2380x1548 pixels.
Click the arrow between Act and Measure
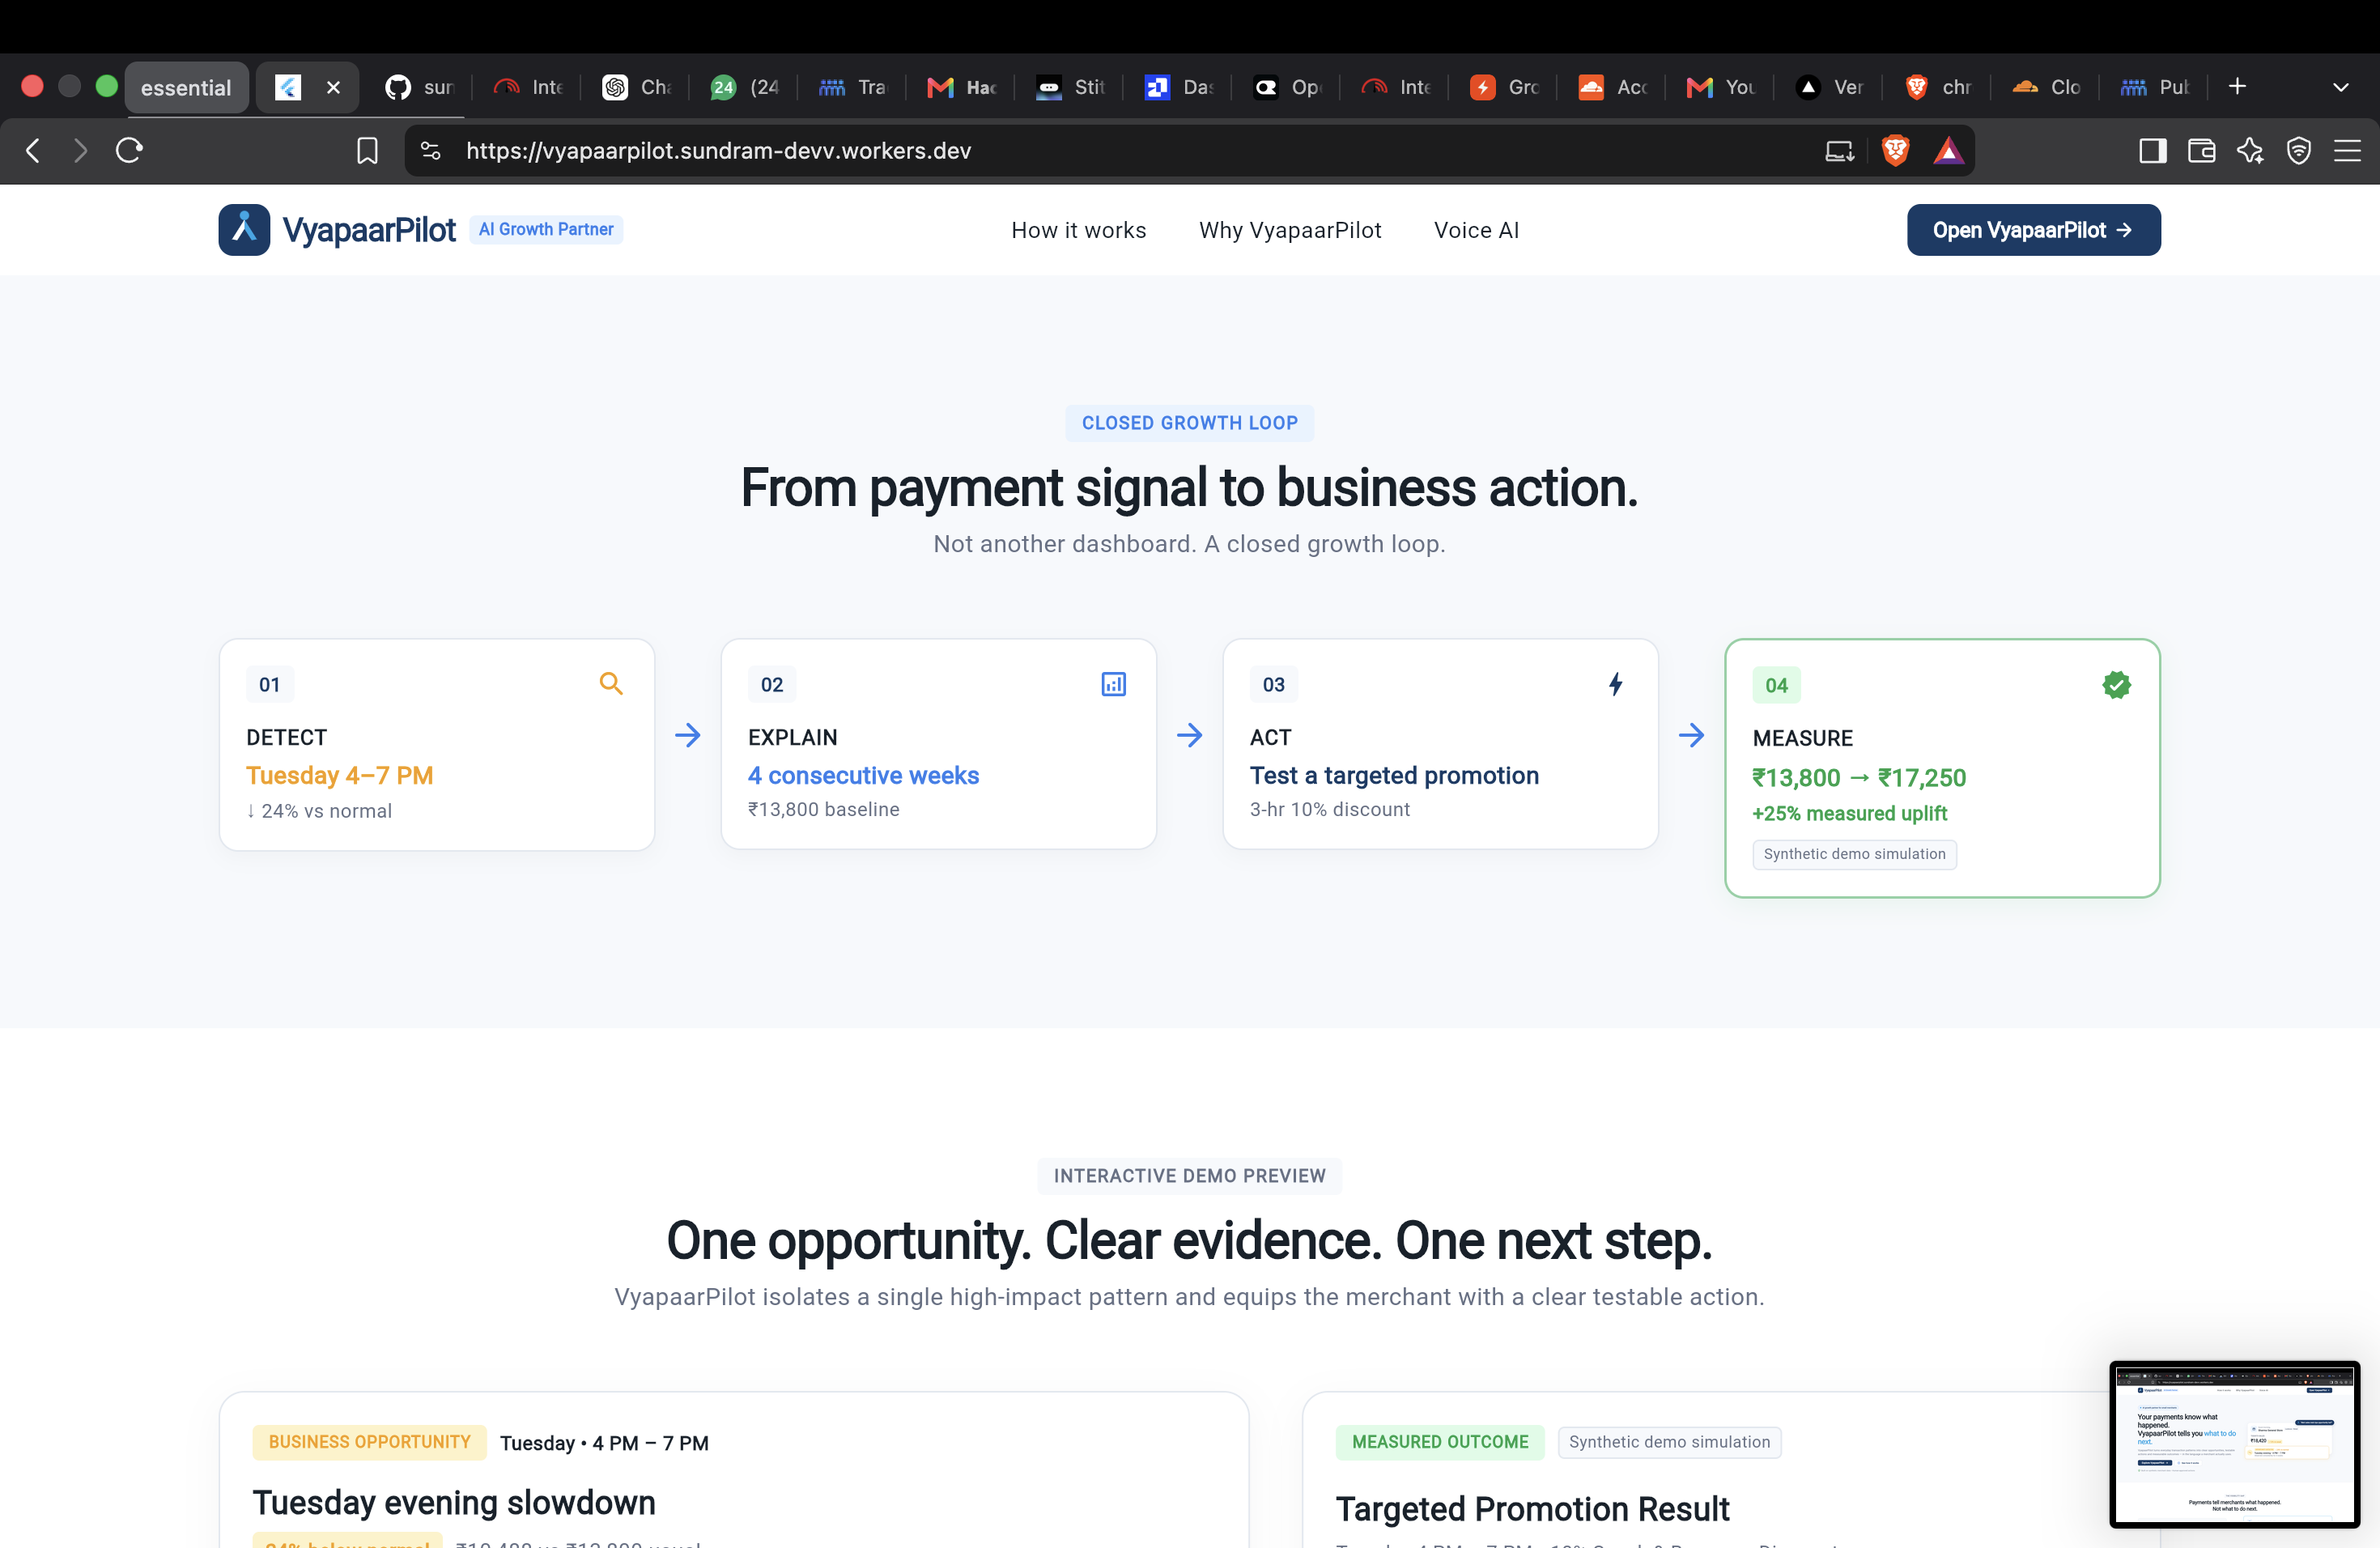[x=1692, y=736]
